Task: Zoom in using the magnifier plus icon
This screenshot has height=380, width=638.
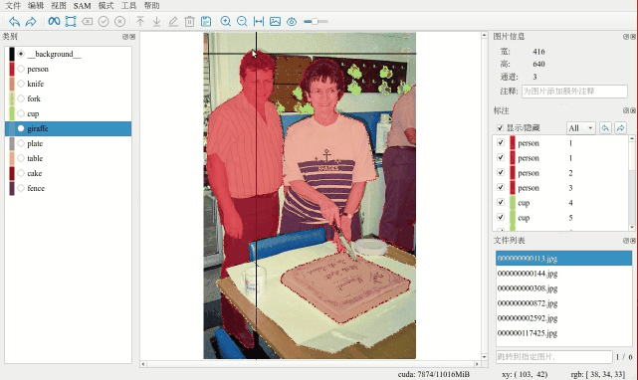Action: tap(225, 21)
